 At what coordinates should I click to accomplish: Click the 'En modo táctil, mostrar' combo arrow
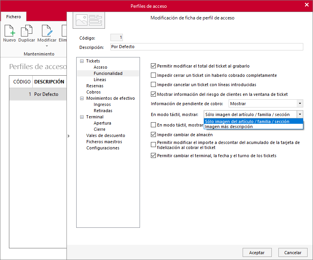pyautogui.click(x=300, y=114)
